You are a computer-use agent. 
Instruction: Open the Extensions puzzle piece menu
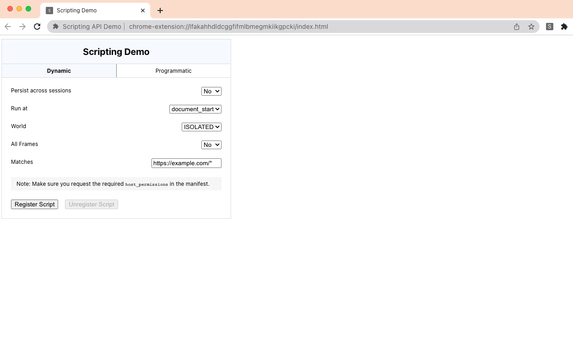tap(564, 27)
